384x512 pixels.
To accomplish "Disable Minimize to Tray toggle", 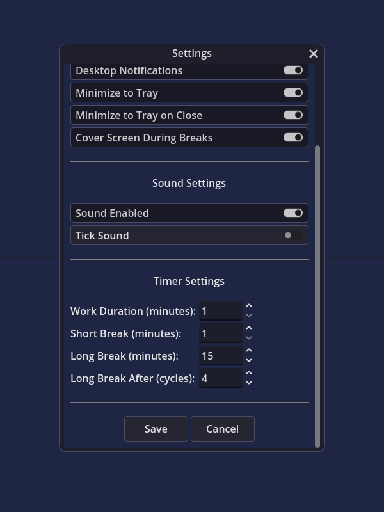I will click(x=293, y=93).
